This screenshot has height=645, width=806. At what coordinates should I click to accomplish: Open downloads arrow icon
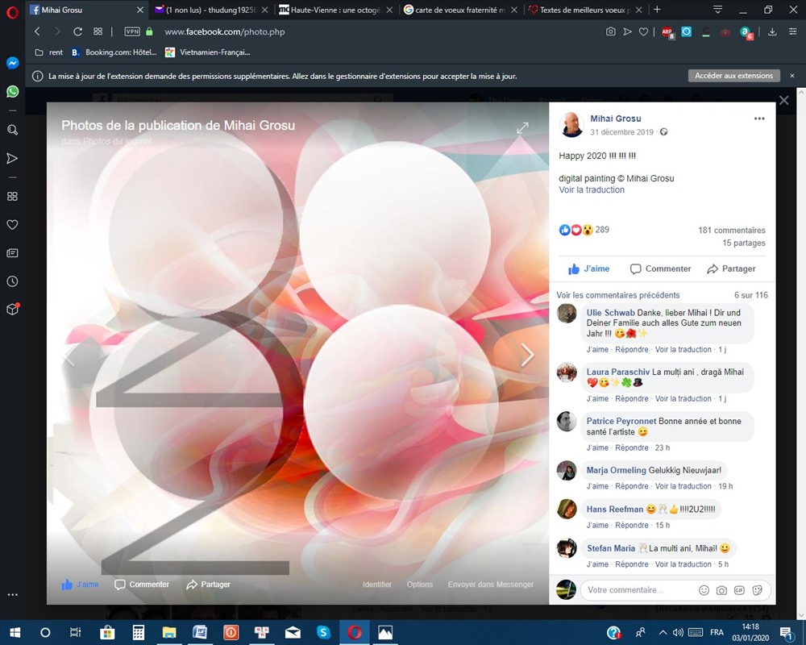click(772, 32)
